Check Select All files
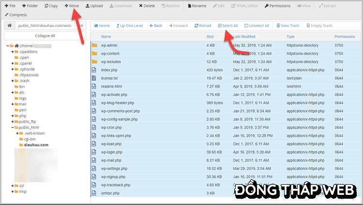Screen dimensions: 363x205 [227, 26]
